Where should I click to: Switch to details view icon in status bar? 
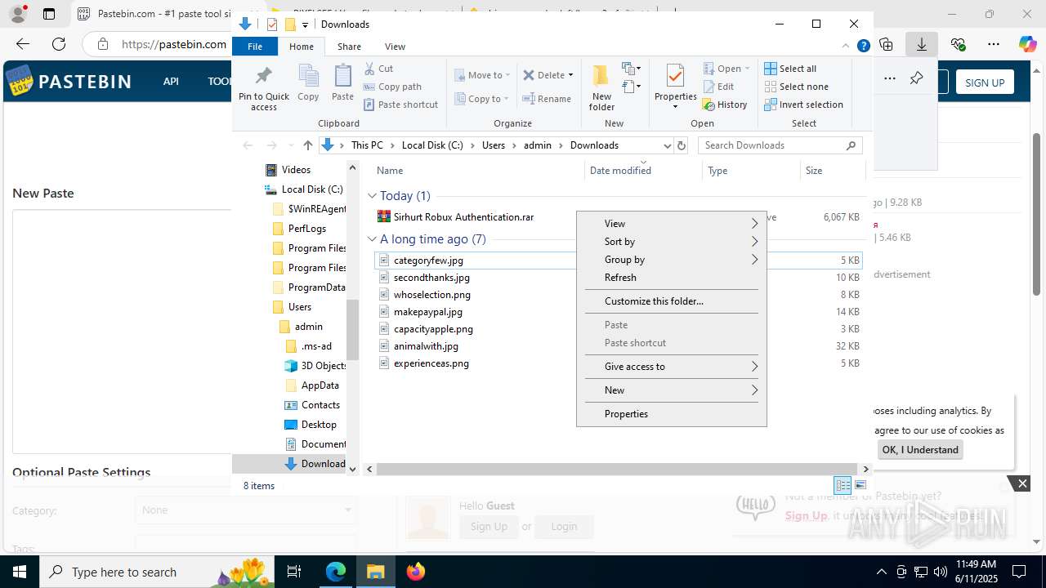(843, 485)
